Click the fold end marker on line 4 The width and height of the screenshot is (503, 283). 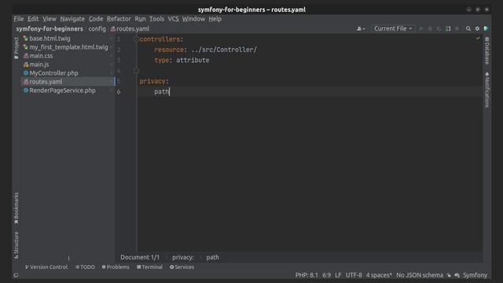pos(136,70)
